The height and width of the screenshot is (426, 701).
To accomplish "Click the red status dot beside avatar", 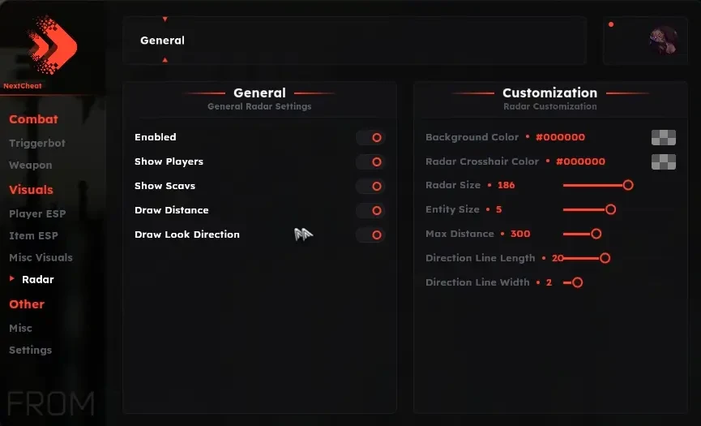I will pos(611,24).
